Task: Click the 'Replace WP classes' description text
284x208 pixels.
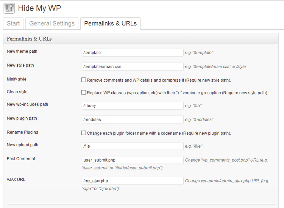Action: (x=177, y=93)
